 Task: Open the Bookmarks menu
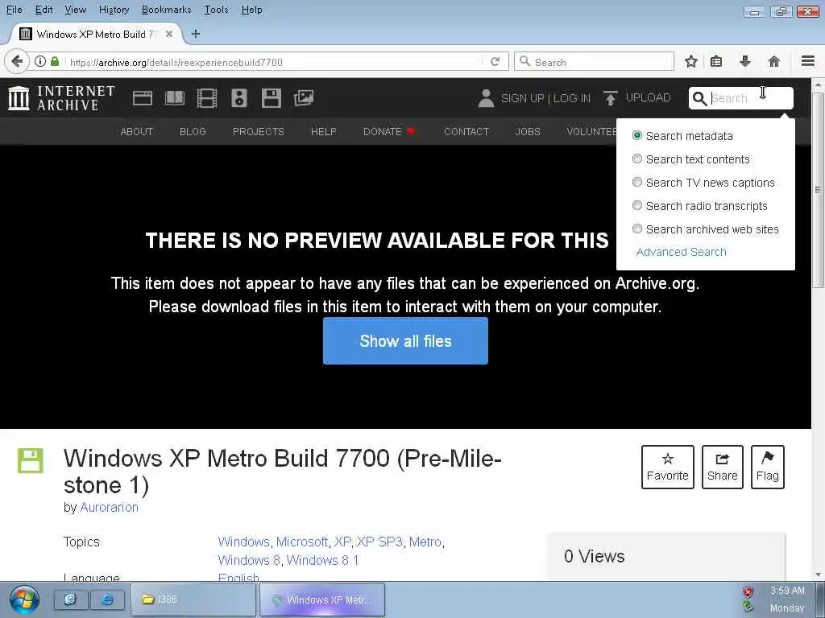[x=166, y=10]
